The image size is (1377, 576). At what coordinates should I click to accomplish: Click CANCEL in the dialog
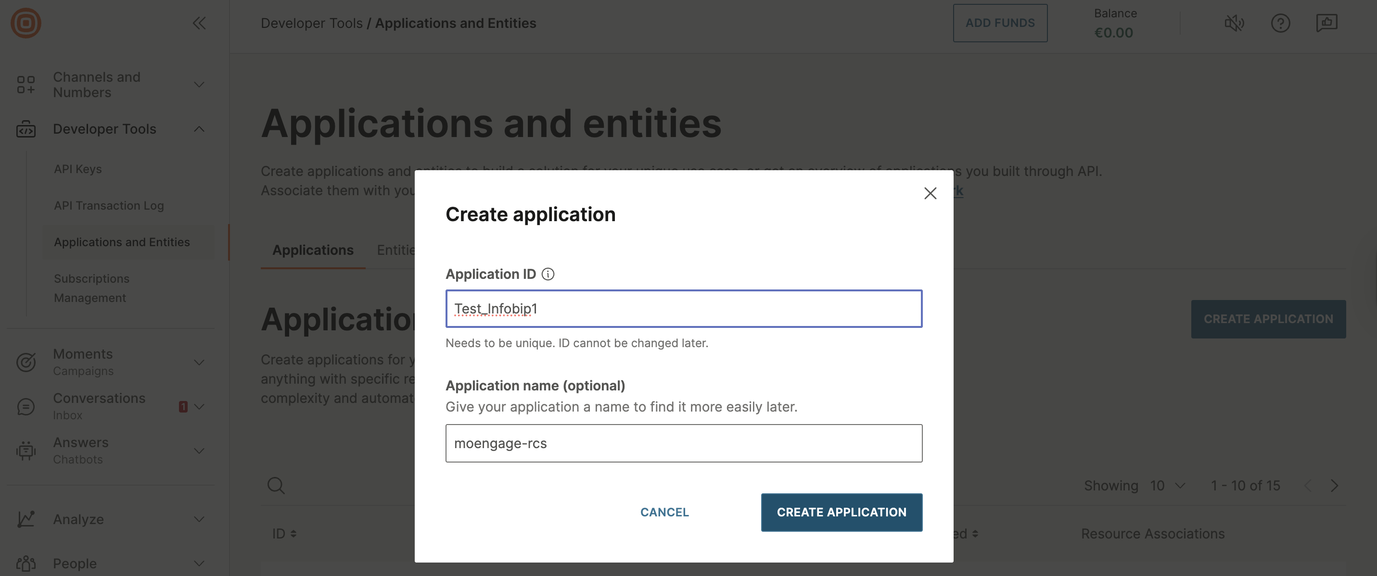coord(664,512)
